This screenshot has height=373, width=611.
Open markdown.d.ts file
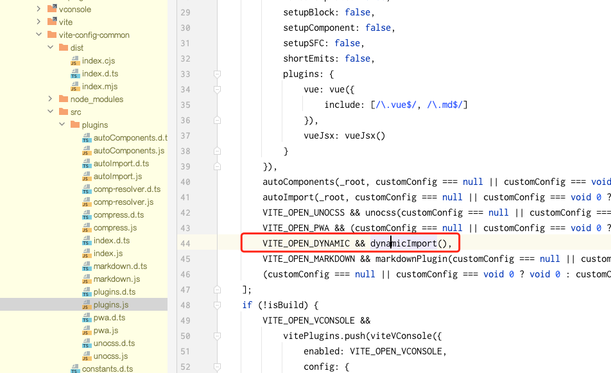[121, 266]
